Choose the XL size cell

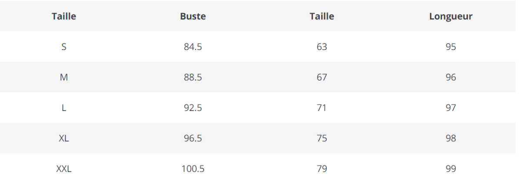coord(64,138)
